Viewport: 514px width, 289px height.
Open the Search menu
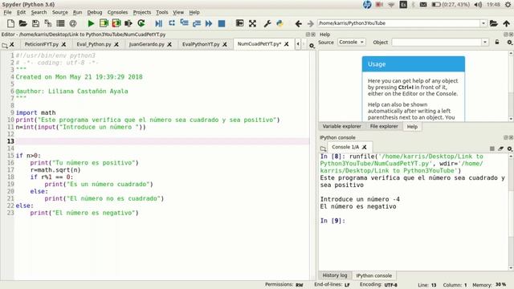coord(39,12)
